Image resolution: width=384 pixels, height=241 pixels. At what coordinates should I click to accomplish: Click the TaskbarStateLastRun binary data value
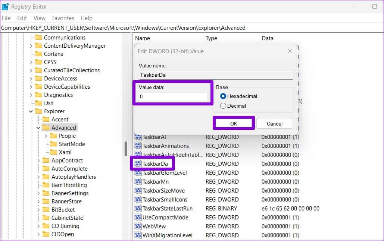click(290, 209)
